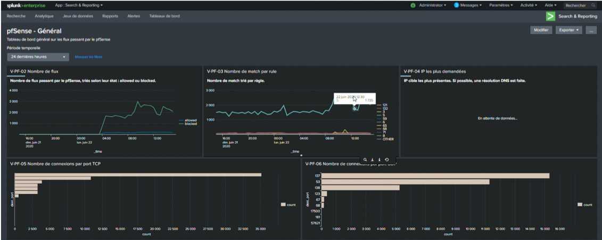Open the Jeux de données tab
This screenshot has width=602, height=240.
click(78, 16)
